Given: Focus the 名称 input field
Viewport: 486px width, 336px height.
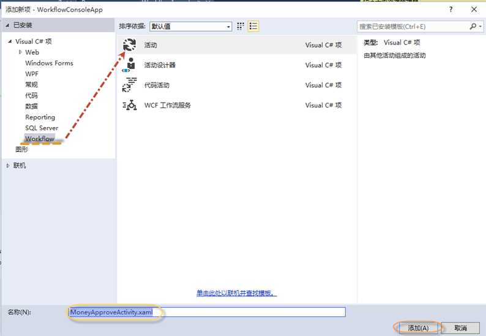Looking at the screenshot, I should tap(207, 312).
